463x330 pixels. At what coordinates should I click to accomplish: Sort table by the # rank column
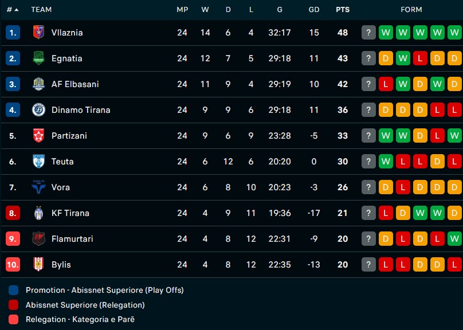tap(13, 10)
